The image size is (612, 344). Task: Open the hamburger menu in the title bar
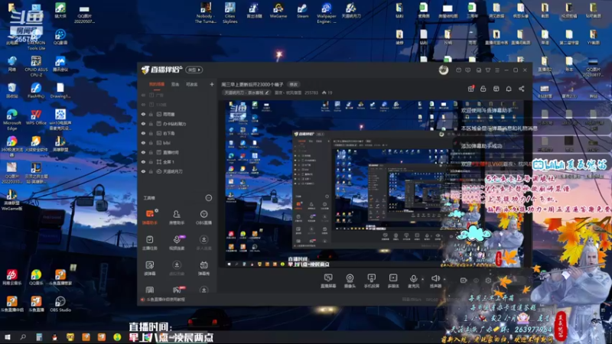(x=496, y=70)
